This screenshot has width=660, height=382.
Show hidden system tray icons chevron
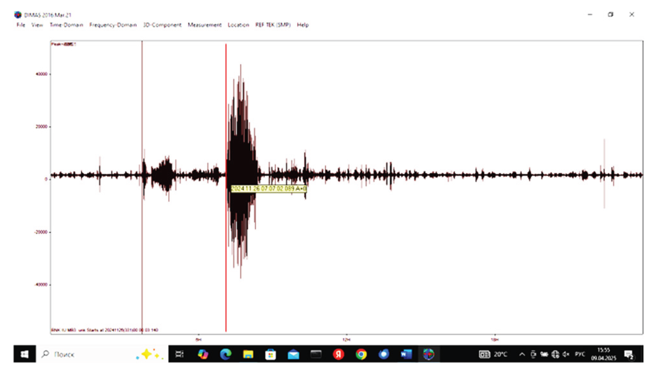click(522, 354)
